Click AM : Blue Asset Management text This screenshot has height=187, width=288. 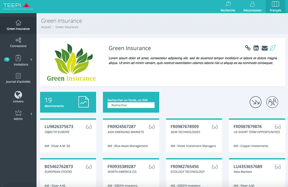(x=128, y=146)
